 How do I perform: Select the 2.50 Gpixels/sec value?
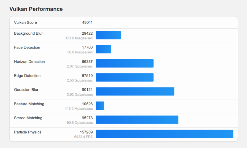80,80
